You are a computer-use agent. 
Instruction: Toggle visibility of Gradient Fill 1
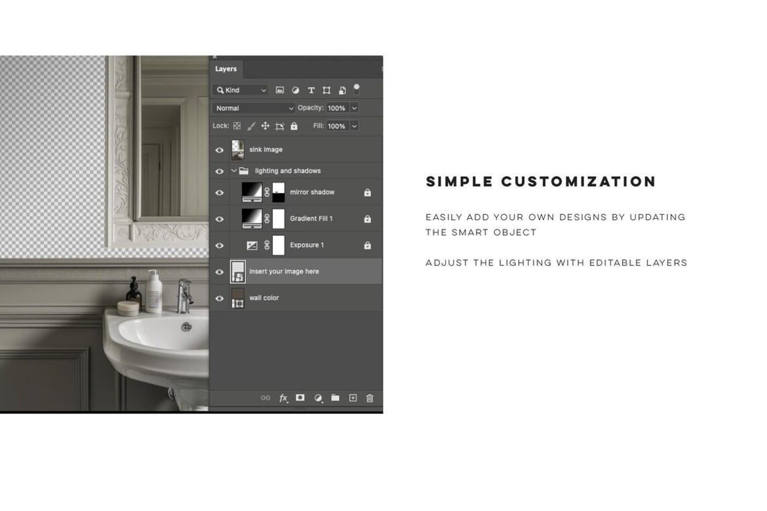point(220,219)
